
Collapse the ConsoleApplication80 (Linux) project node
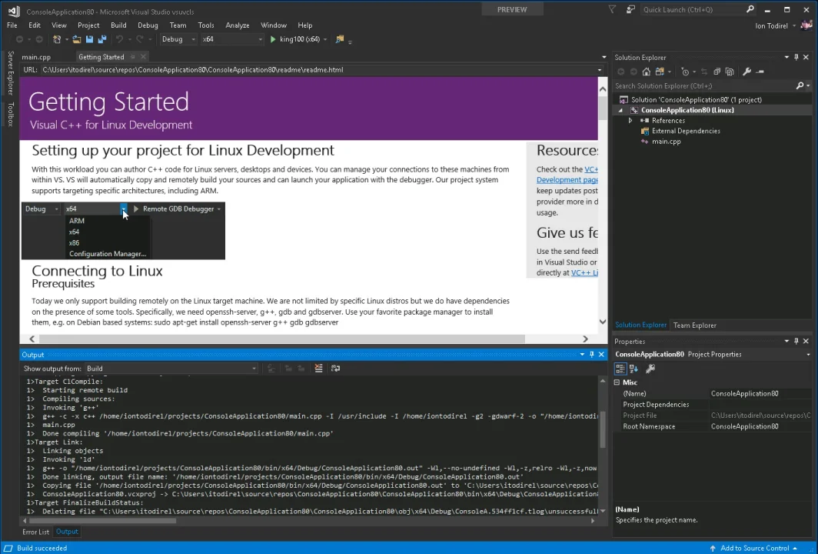pyautogui.click(x=621, y=110)
